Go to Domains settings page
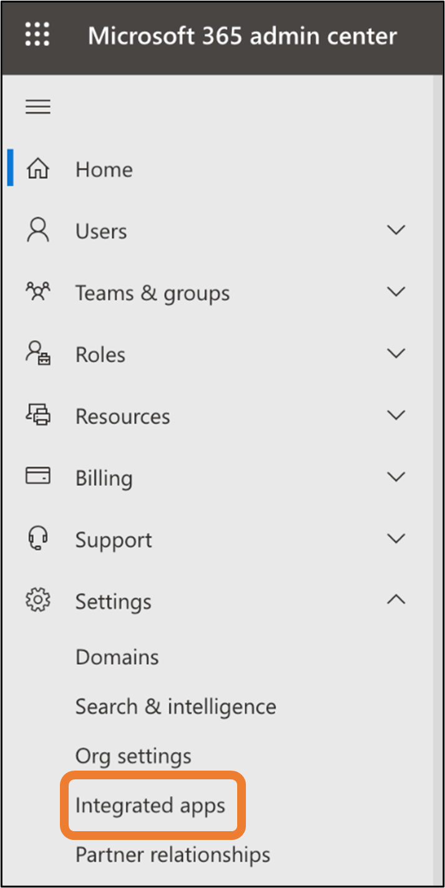The image size is (445, 888). pyautogui.click(x=117, y=657)
